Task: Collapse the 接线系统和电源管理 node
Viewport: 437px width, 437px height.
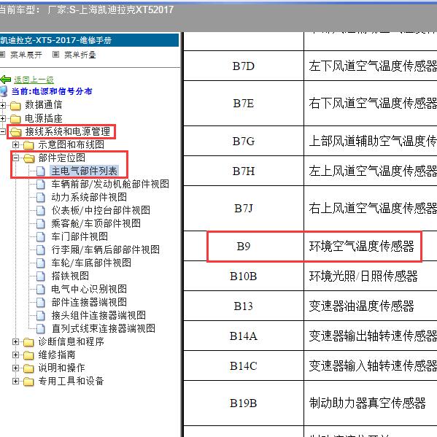Action: pyautogui.click(x=2, y=131)
